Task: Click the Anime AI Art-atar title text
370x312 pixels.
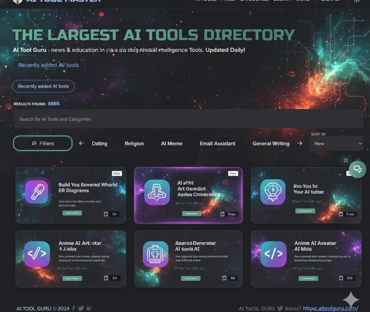Action: (x=80, y=246)
